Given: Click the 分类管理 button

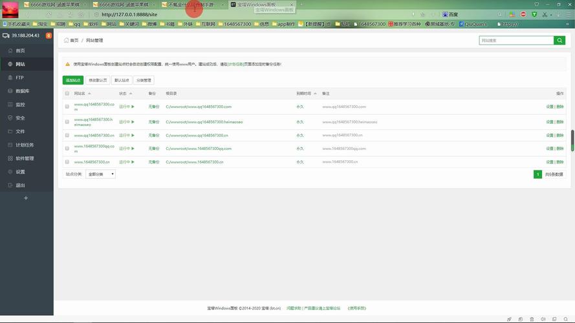Looking at the screenshot, I should tap(144, 80).
